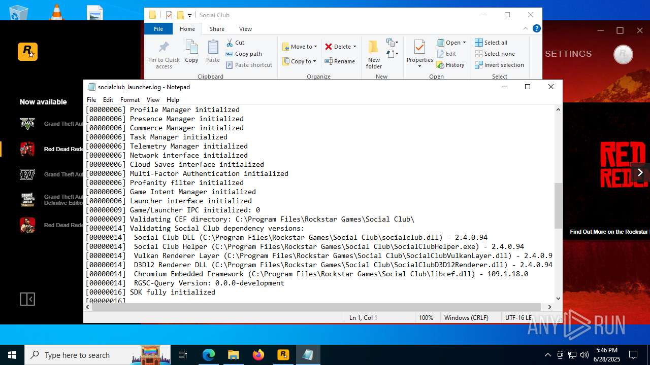Open Notepad Help menu
The height and width of the screenshot is (365, 650).
coord(173,100)
